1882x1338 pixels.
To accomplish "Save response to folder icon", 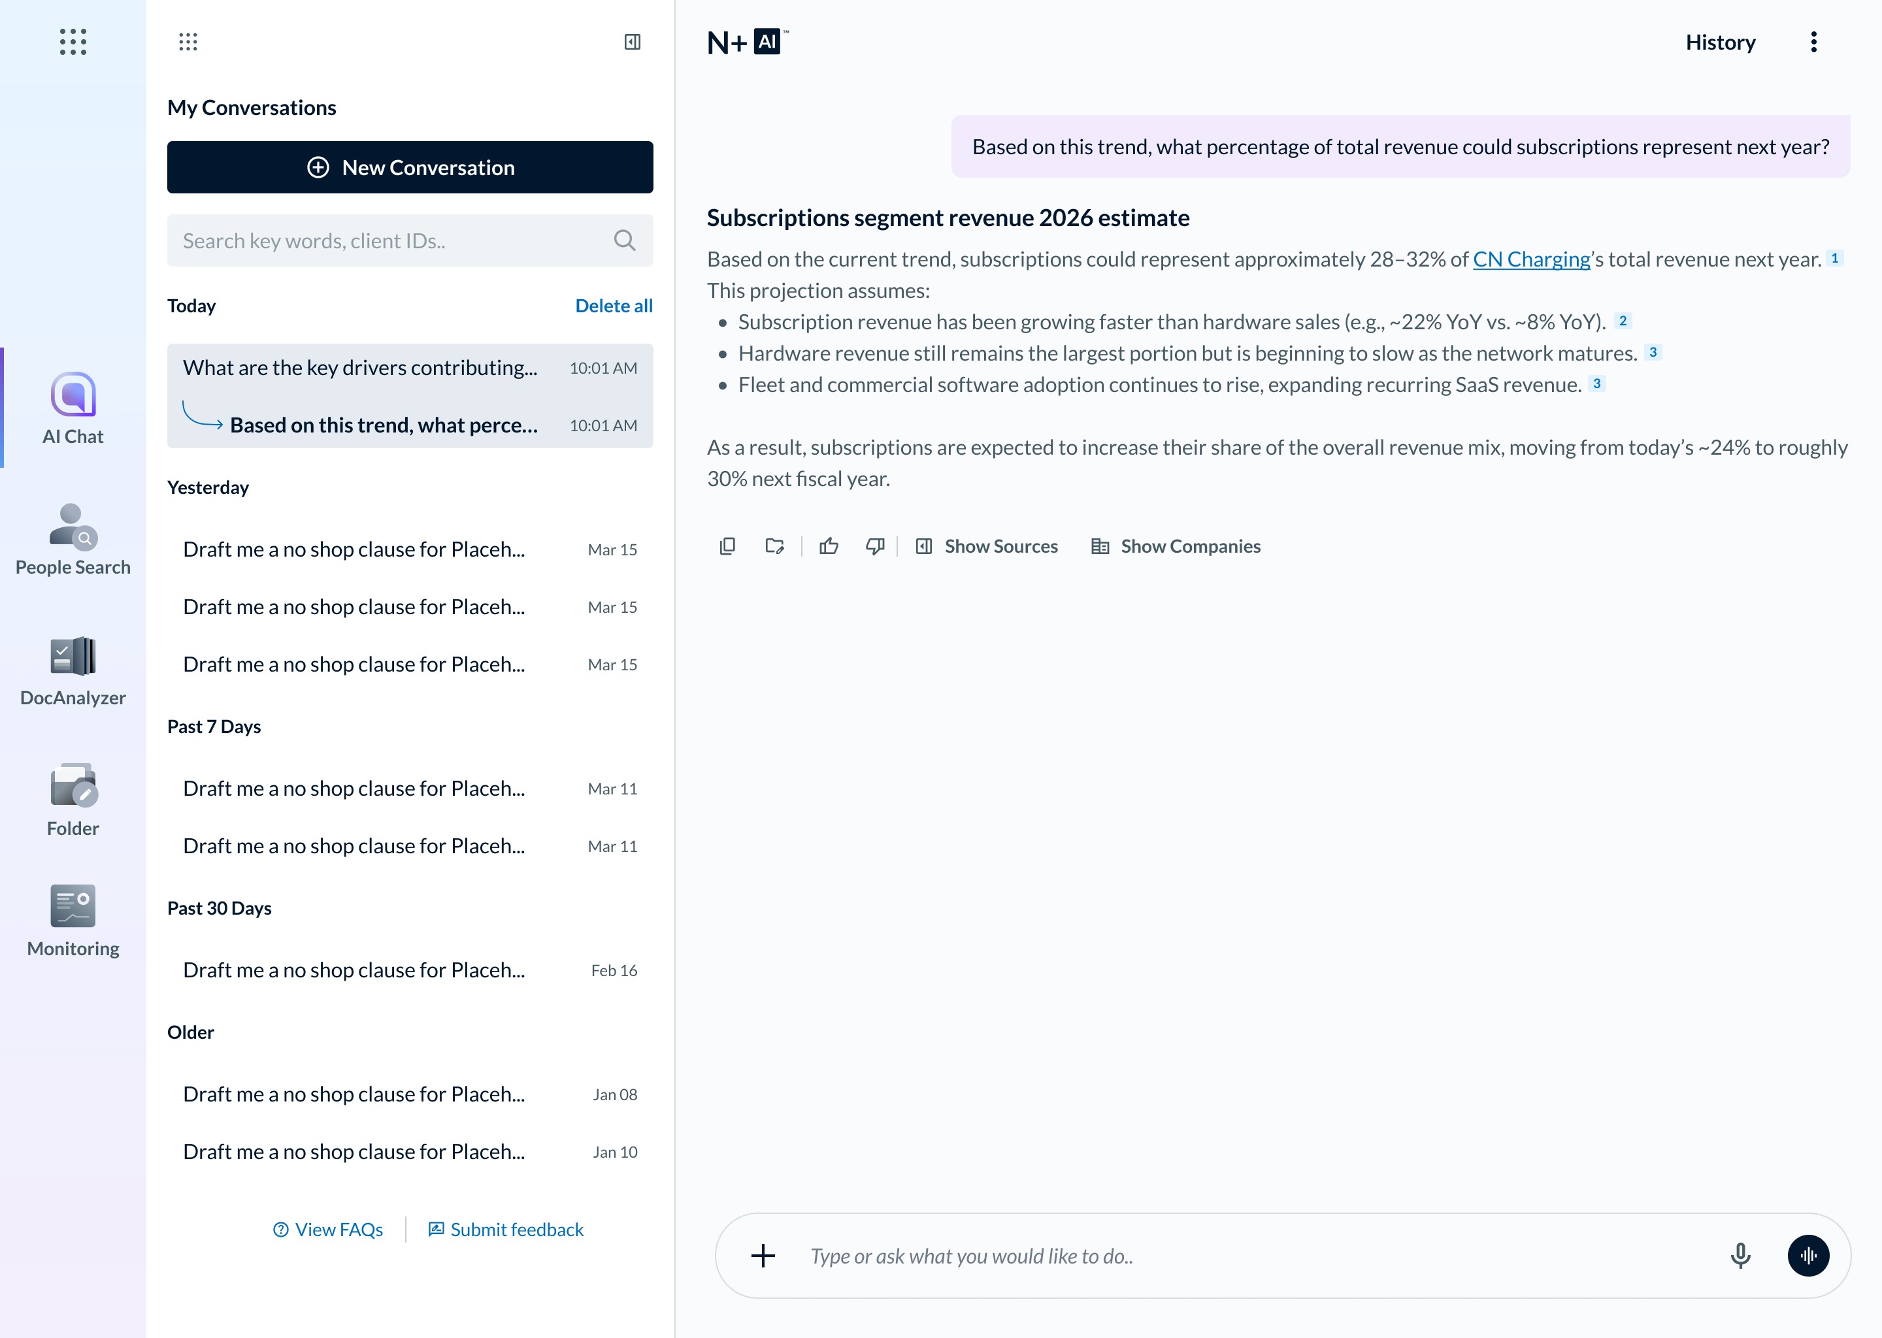I will click(774, 546).
